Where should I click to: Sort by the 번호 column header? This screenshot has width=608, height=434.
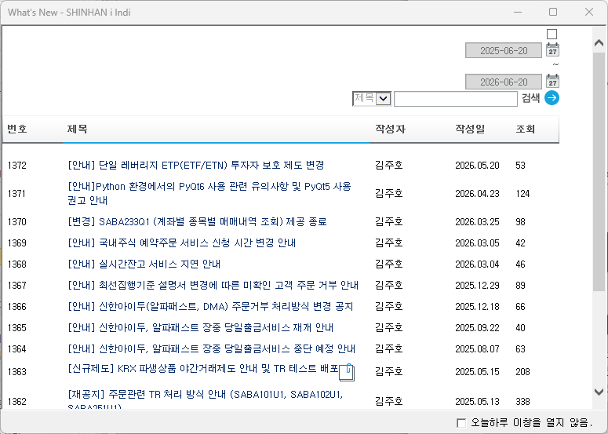click(x=17, y=129)
